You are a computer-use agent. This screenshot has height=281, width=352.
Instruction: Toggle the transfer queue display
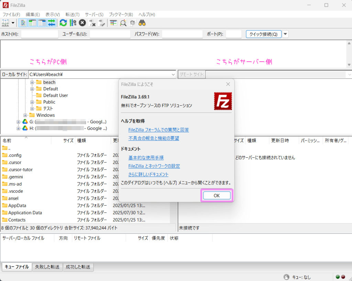(x=52, y=23)
